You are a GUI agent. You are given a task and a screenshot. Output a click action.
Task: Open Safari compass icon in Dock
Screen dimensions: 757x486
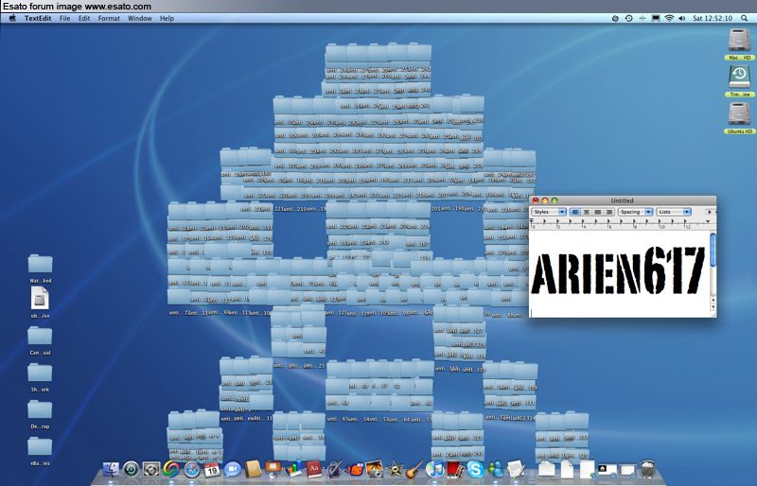tap(192, 469)
